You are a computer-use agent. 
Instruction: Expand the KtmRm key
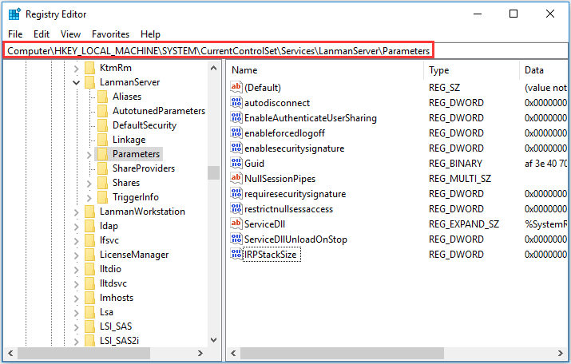tap(76, 69)
